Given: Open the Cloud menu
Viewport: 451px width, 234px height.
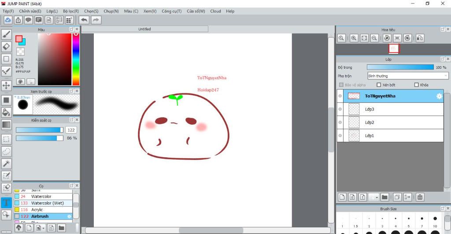Looking at the screenshot, I should 215,11.
